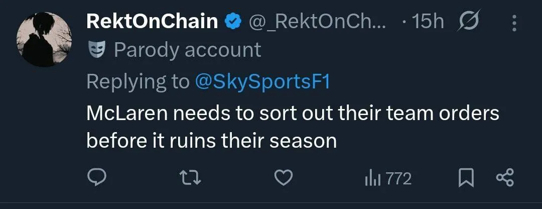Click the Grok slashed-circle icon

[x=469, y=22]
